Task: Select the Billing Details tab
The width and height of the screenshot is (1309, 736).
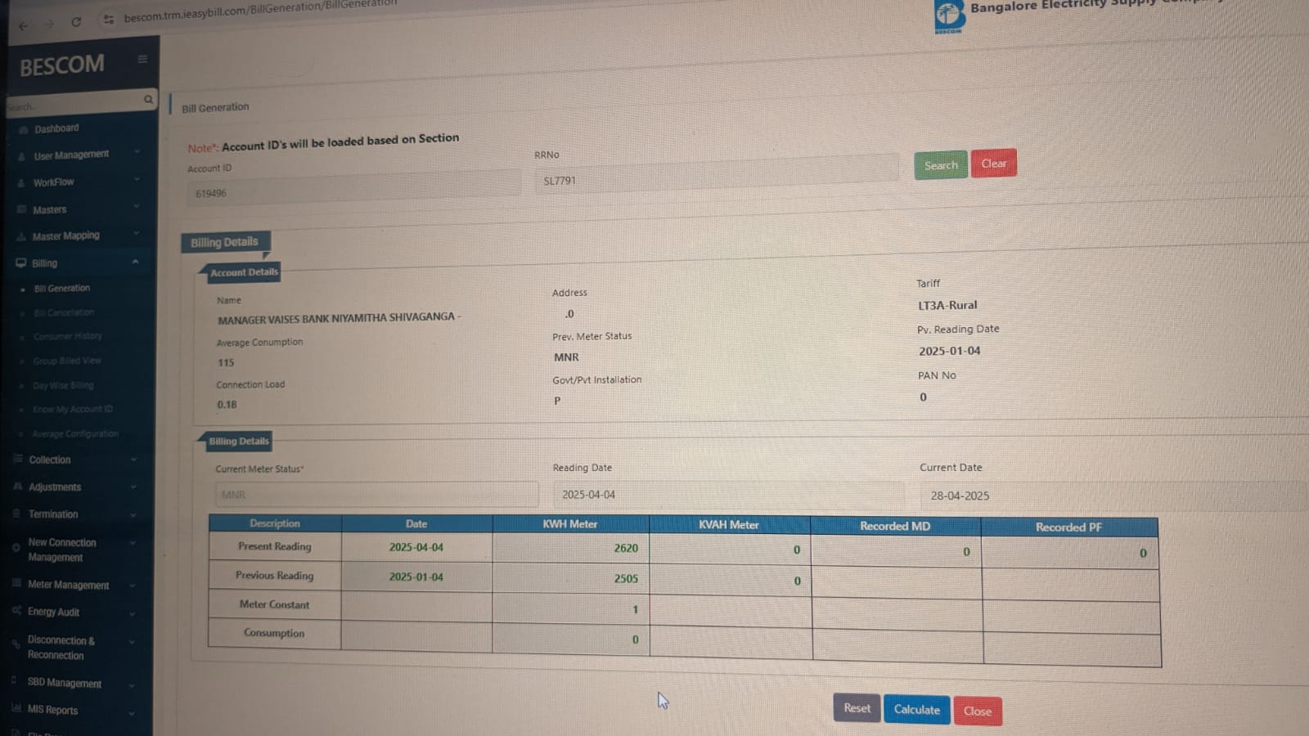Action: click(x=225, y=242)
